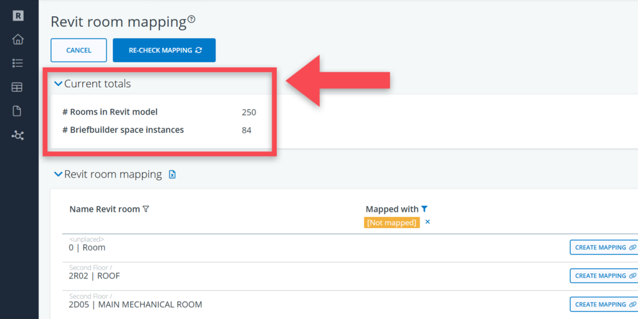Create mapping for 0 | Room
This screenshot has height=319, width=638.
click(x=602, y=247)
